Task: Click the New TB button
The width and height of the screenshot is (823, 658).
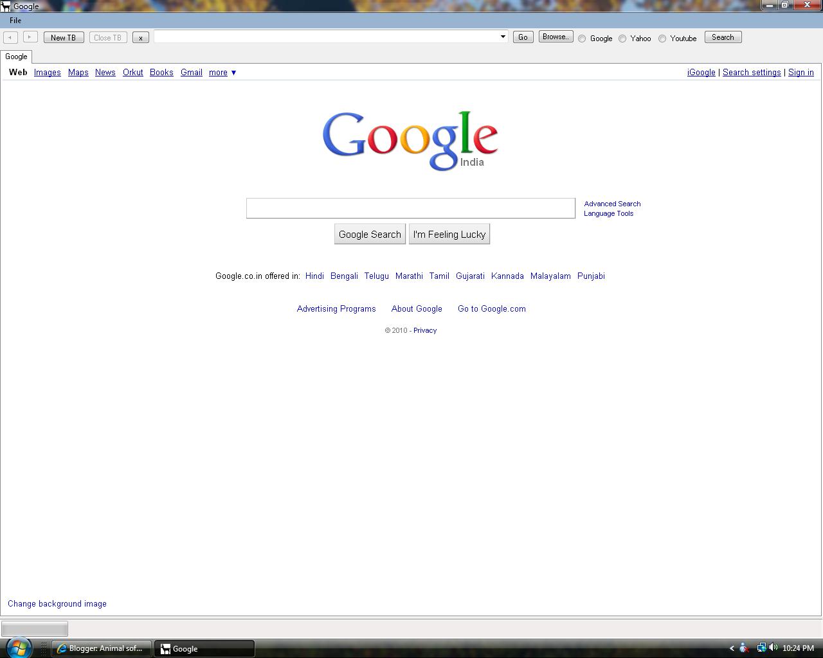Action: (x=64, y=37)
